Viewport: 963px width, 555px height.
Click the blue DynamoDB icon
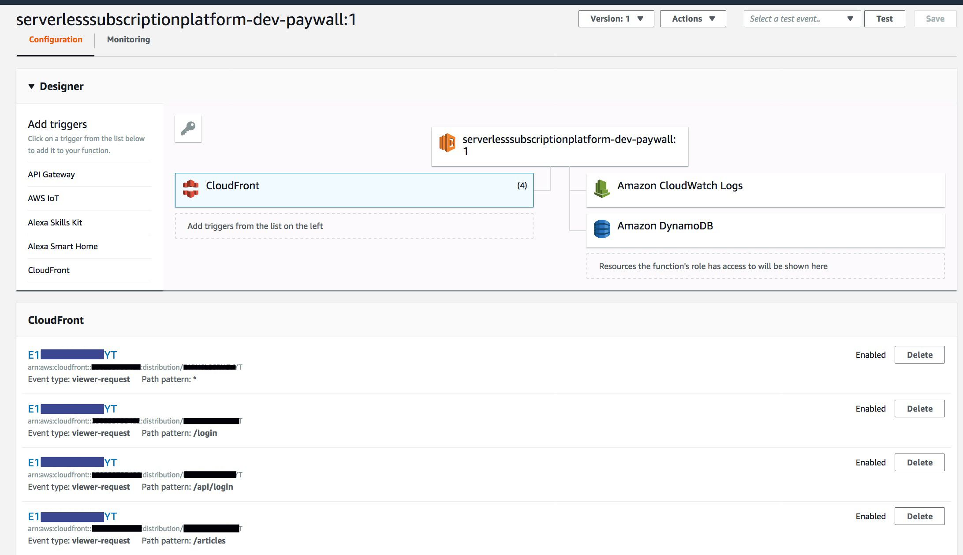pyautogui.click(x=602, y=229)
